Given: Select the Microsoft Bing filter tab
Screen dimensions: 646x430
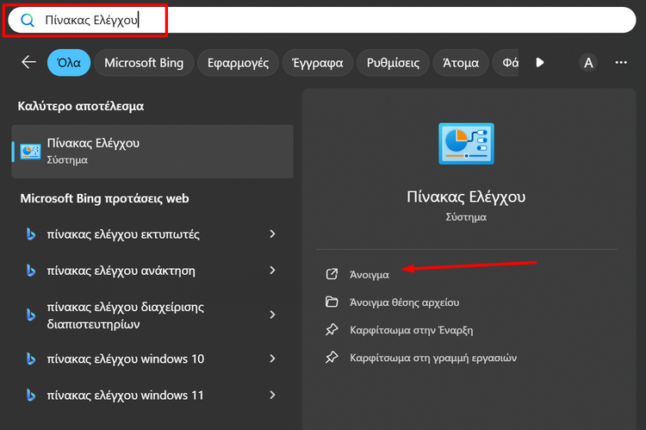Looking at the screenshot, I should pos(144,63).
